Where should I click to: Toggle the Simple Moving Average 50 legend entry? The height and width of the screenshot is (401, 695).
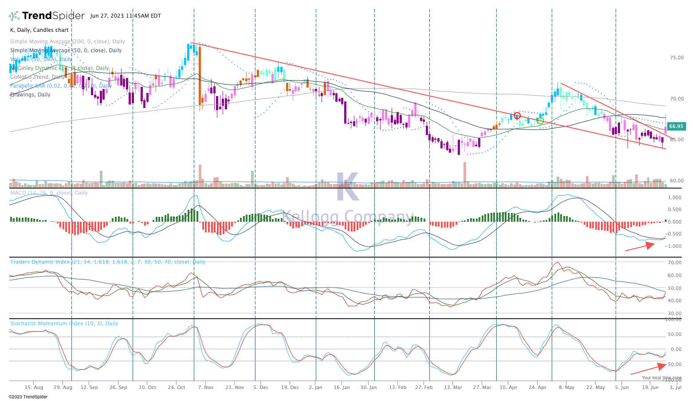coord(66,50)
